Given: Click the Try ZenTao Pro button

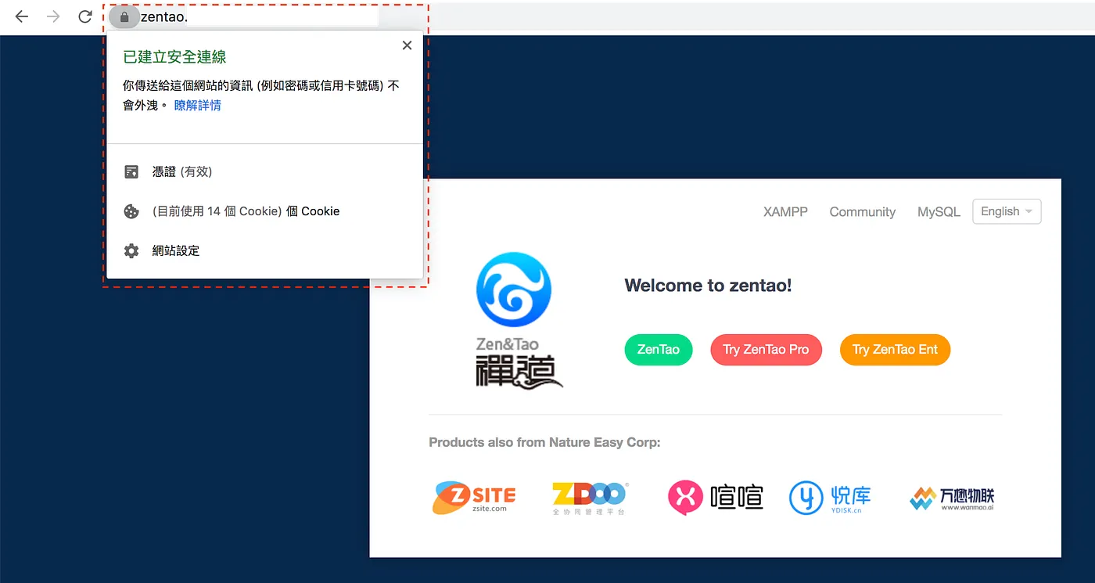Looking at the screenshot, I should click(x=766, y=349).
